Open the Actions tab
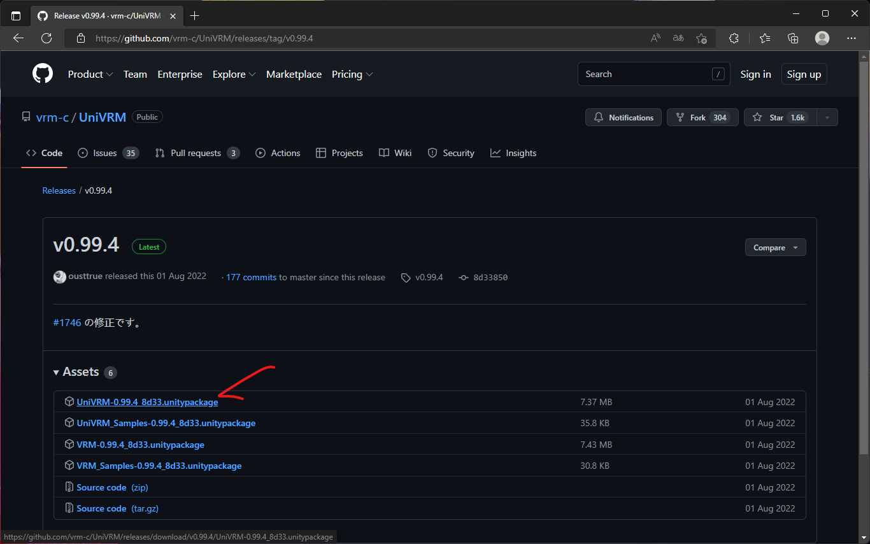The height and width of the screenshot is (544, 870). point(278,153)
